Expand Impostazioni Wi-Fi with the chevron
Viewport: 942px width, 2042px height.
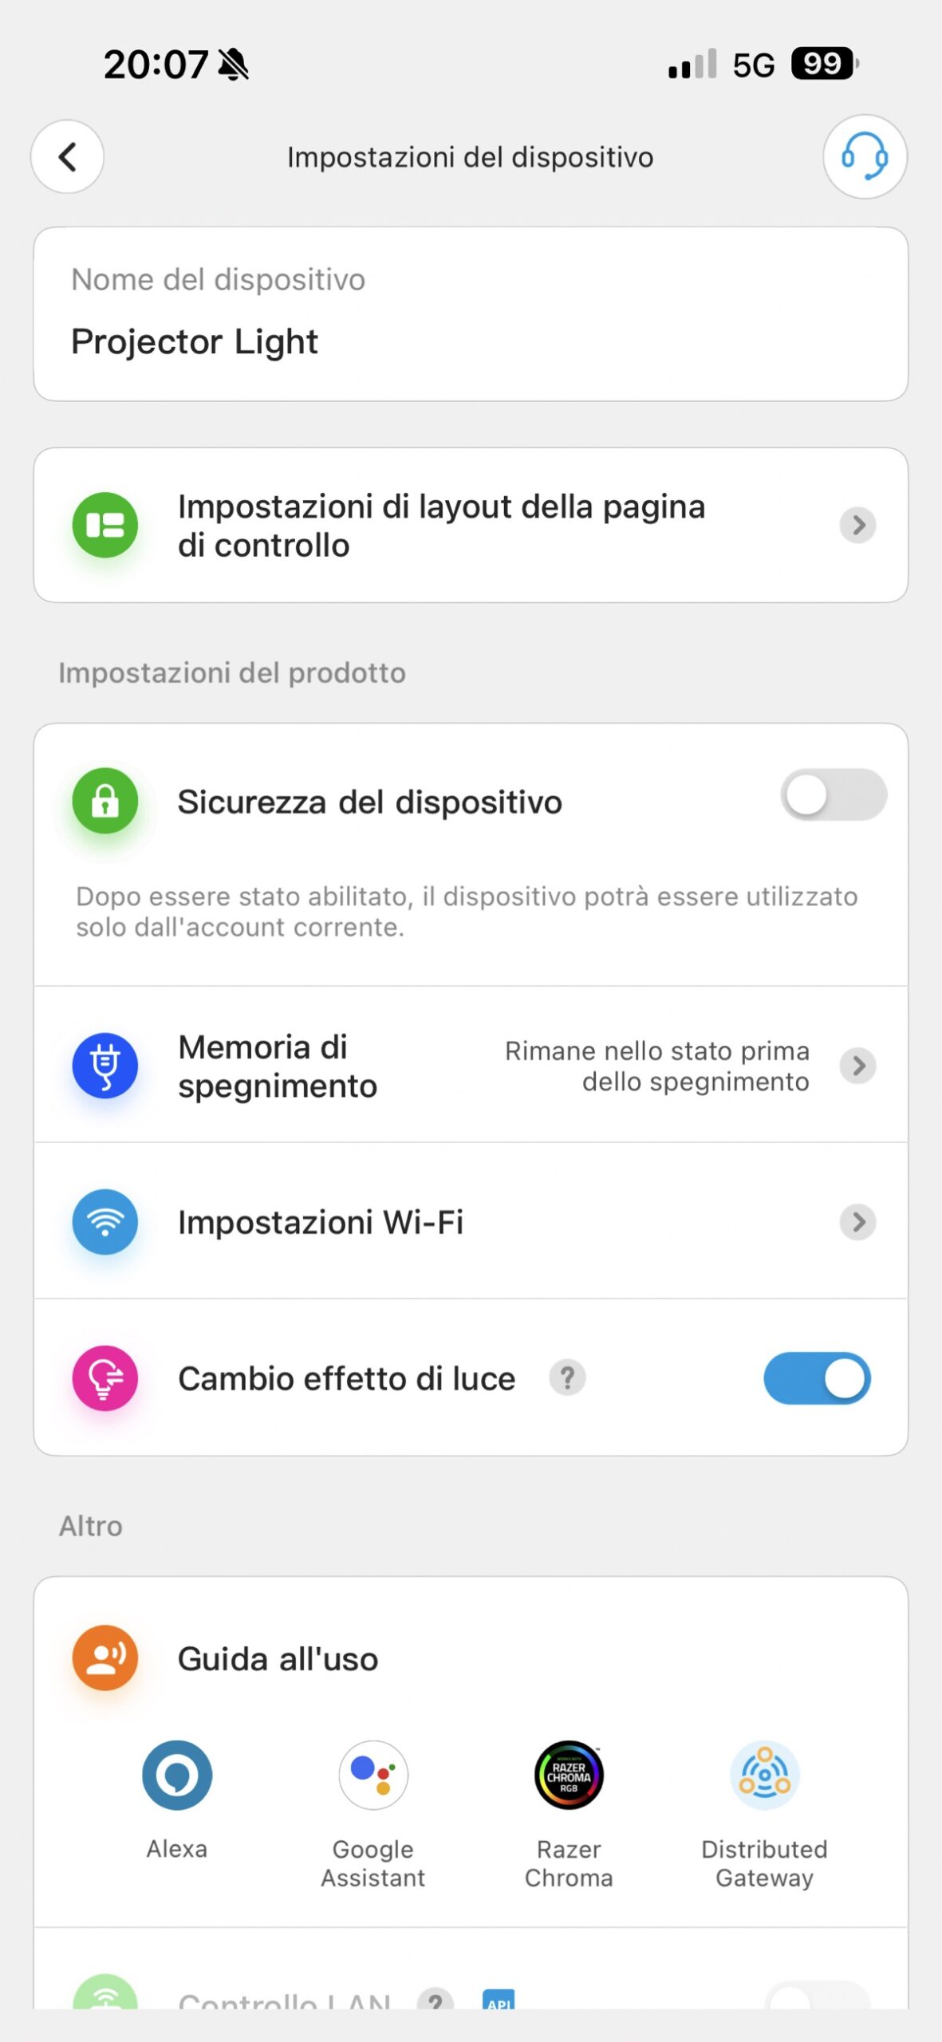(858, 1222)
